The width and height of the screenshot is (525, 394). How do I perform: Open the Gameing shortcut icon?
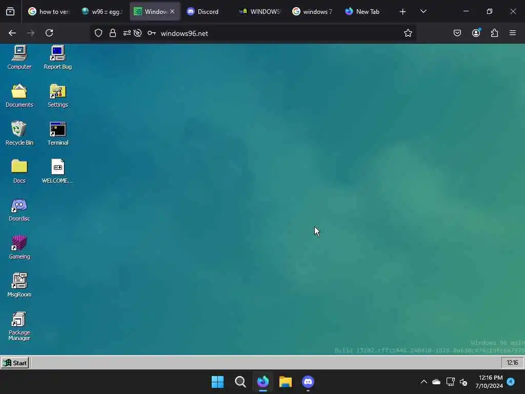pyautogui.click(x=19, y=247)
